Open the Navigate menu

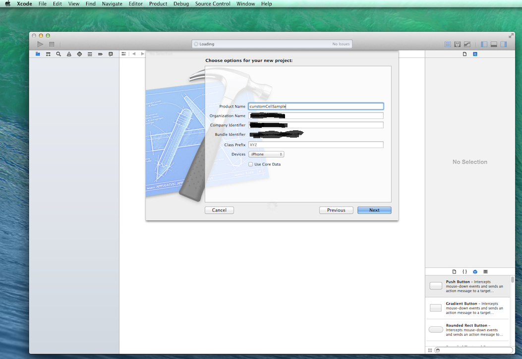[x=112, y=3]
